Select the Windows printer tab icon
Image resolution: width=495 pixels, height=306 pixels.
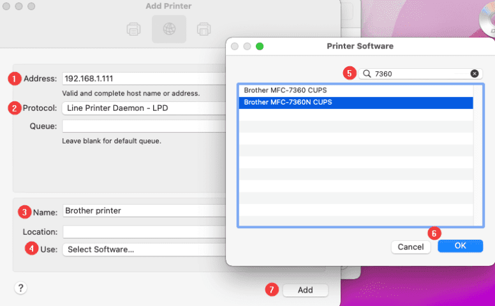tap(204, 29)
